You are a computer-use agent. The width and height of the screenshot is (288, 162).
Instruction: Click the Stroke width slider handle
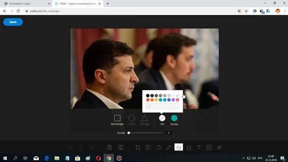pos(129,133)
